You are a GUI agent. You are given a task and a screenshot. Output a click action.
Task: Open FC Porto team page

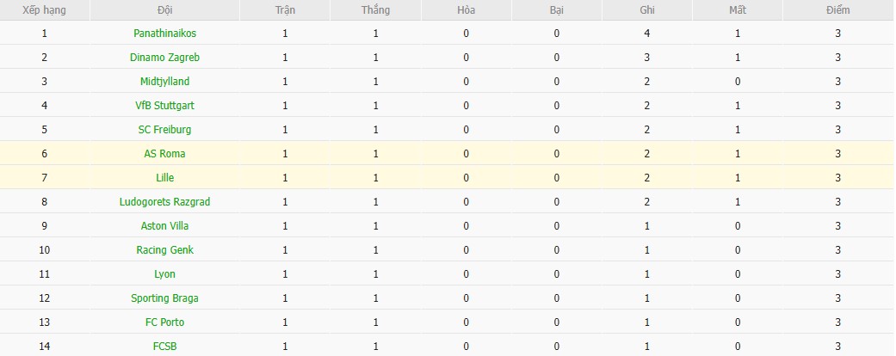[164, 322]
